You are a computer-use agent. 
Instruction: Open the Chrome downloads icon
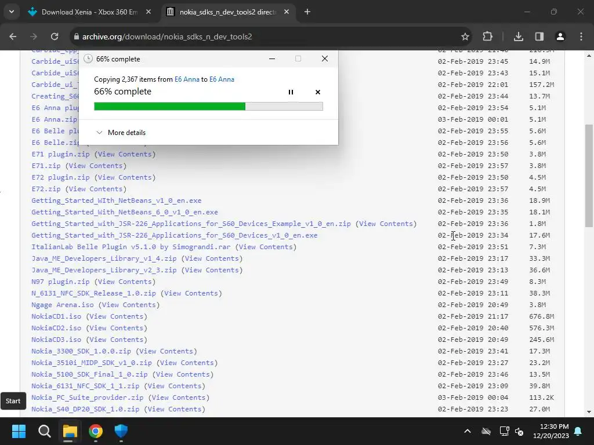(x=518, y=37)
